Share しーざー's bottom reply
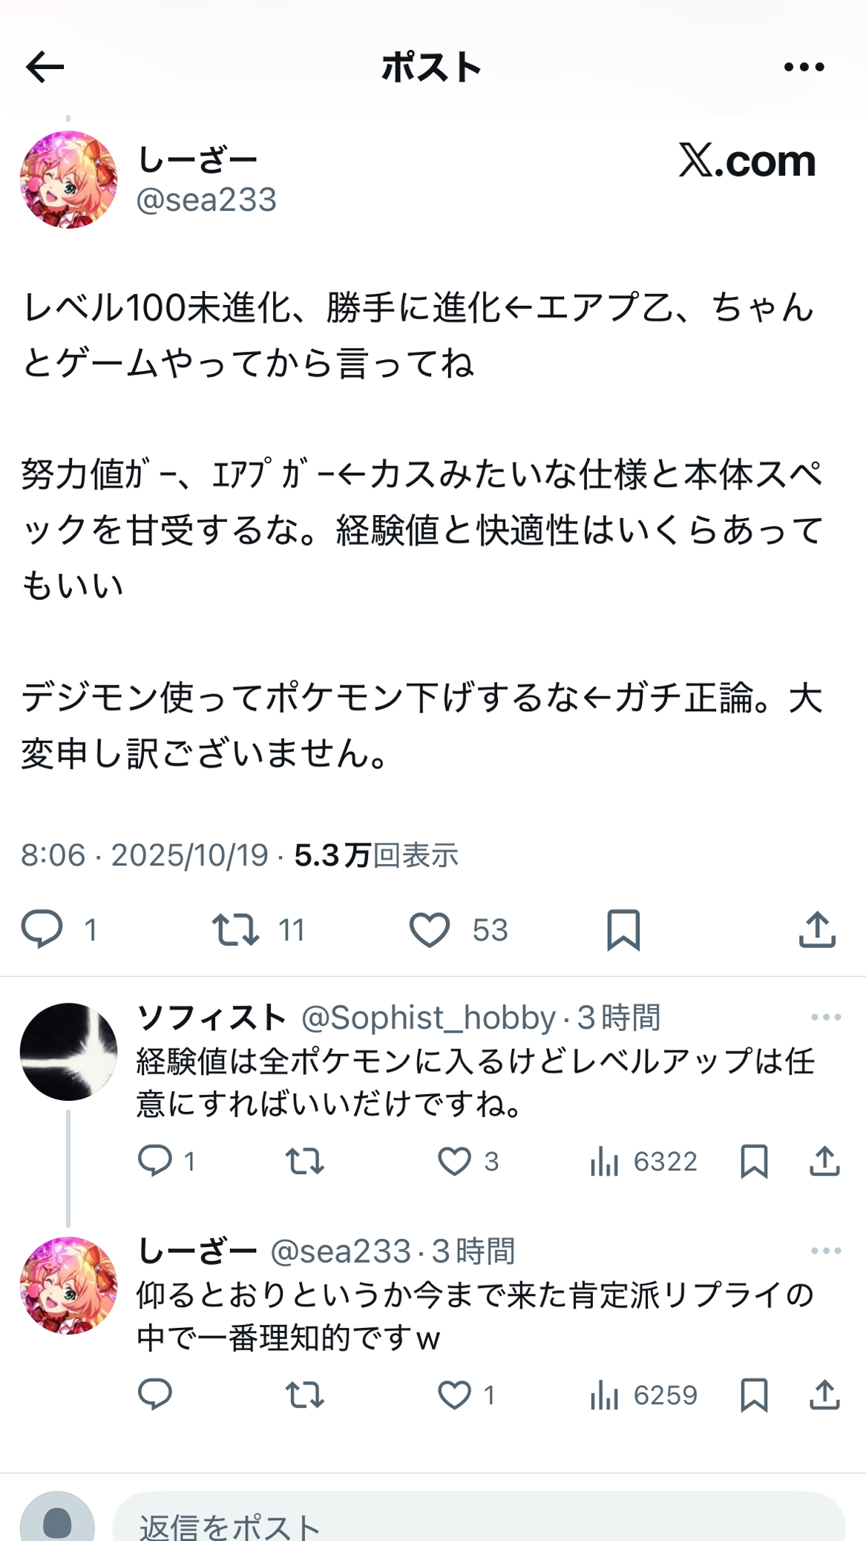Screen dimensions: 866x1541 tap(824, 1396)
